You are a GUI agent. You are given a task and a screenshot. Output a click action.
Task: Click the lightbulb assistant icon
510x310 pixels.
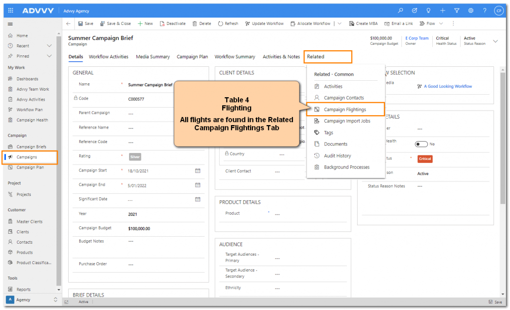pyautogui.click(x=428, y=10)
